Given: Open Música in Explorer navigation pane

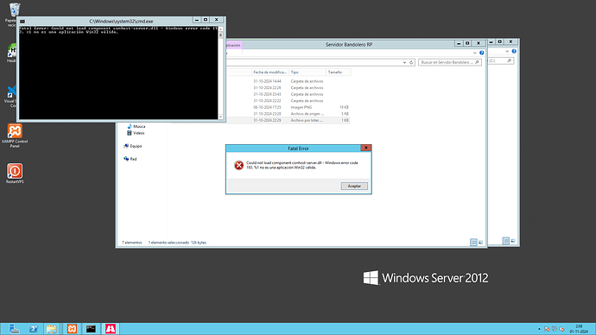Looking at the screenshot, I should tap(136, 126).
